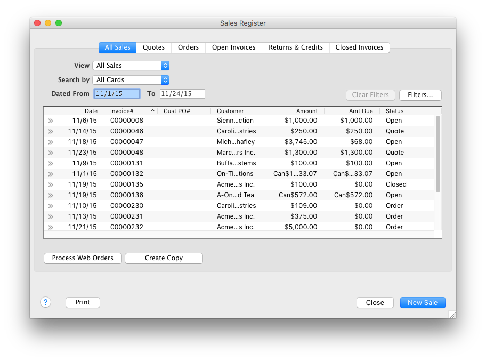
Task: Sort by the Amount column header
Action: [x=294, y=111]
